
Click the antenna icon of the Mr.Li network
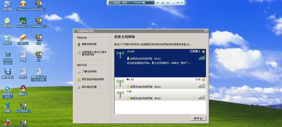[120, 83]
